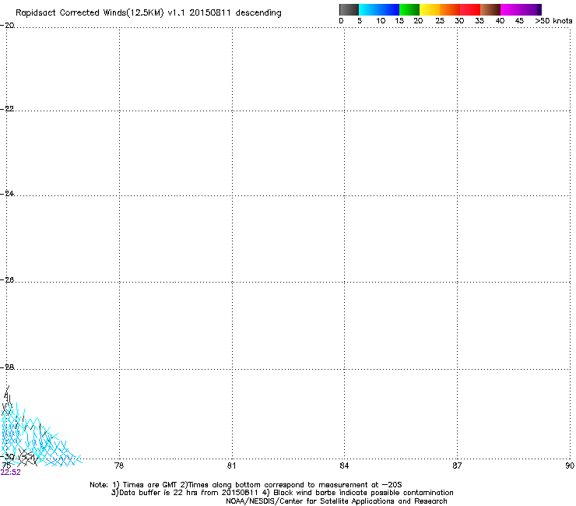Click the brown 35-40 knots color band
This screenshot has width=576, height=506.
[490, 9]
